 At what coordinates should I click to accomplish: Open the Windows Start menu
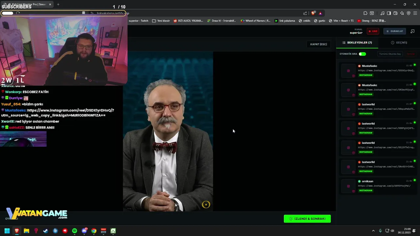point(7,231)
